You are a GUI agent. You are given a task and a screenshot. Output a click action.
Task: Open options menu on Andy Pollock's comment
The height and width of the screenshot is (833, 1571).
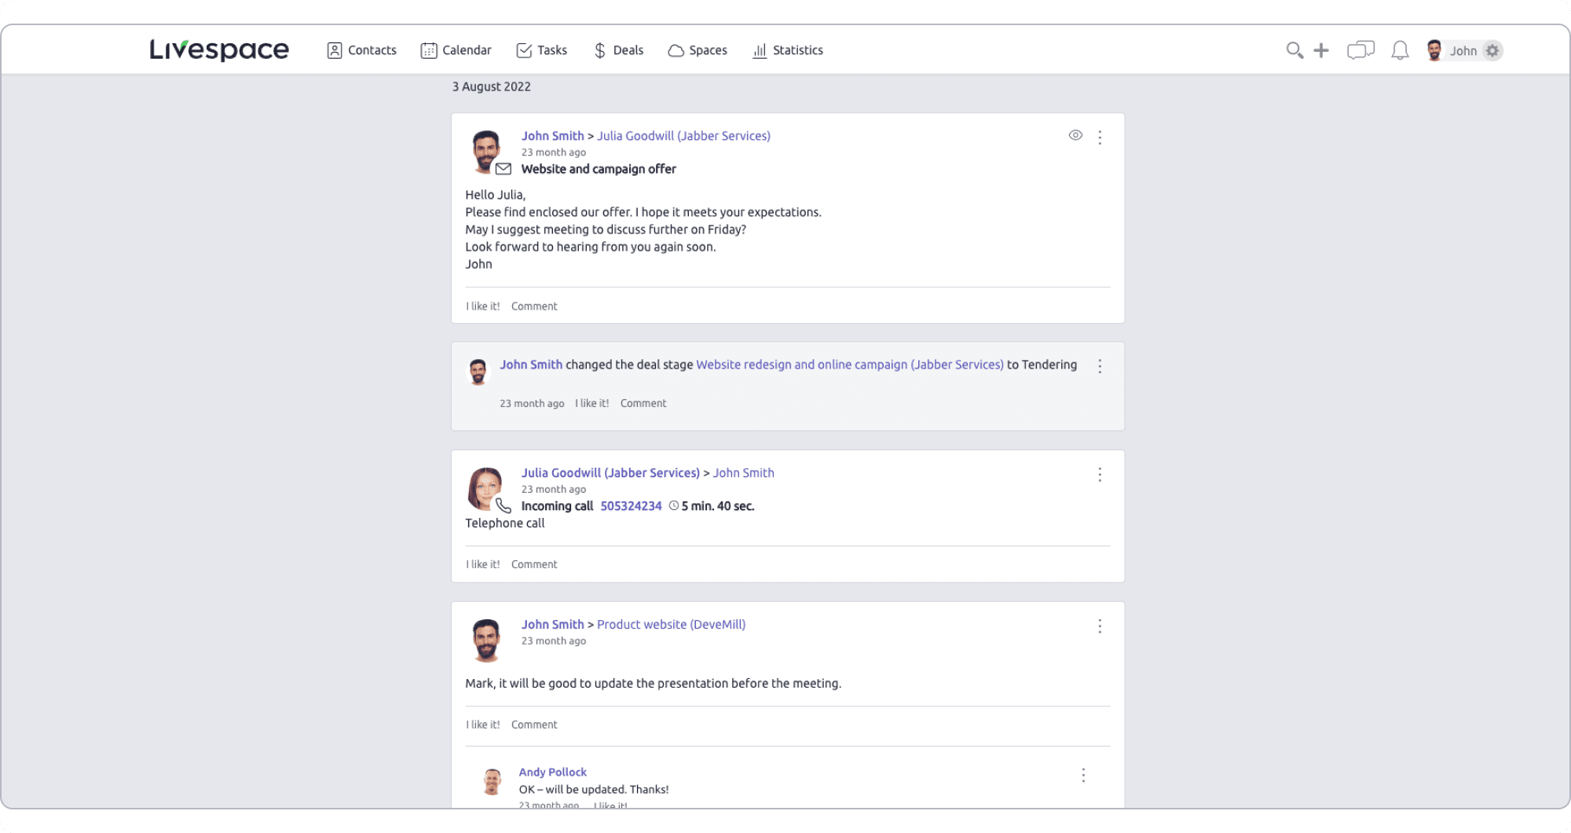coord(1083,776)
